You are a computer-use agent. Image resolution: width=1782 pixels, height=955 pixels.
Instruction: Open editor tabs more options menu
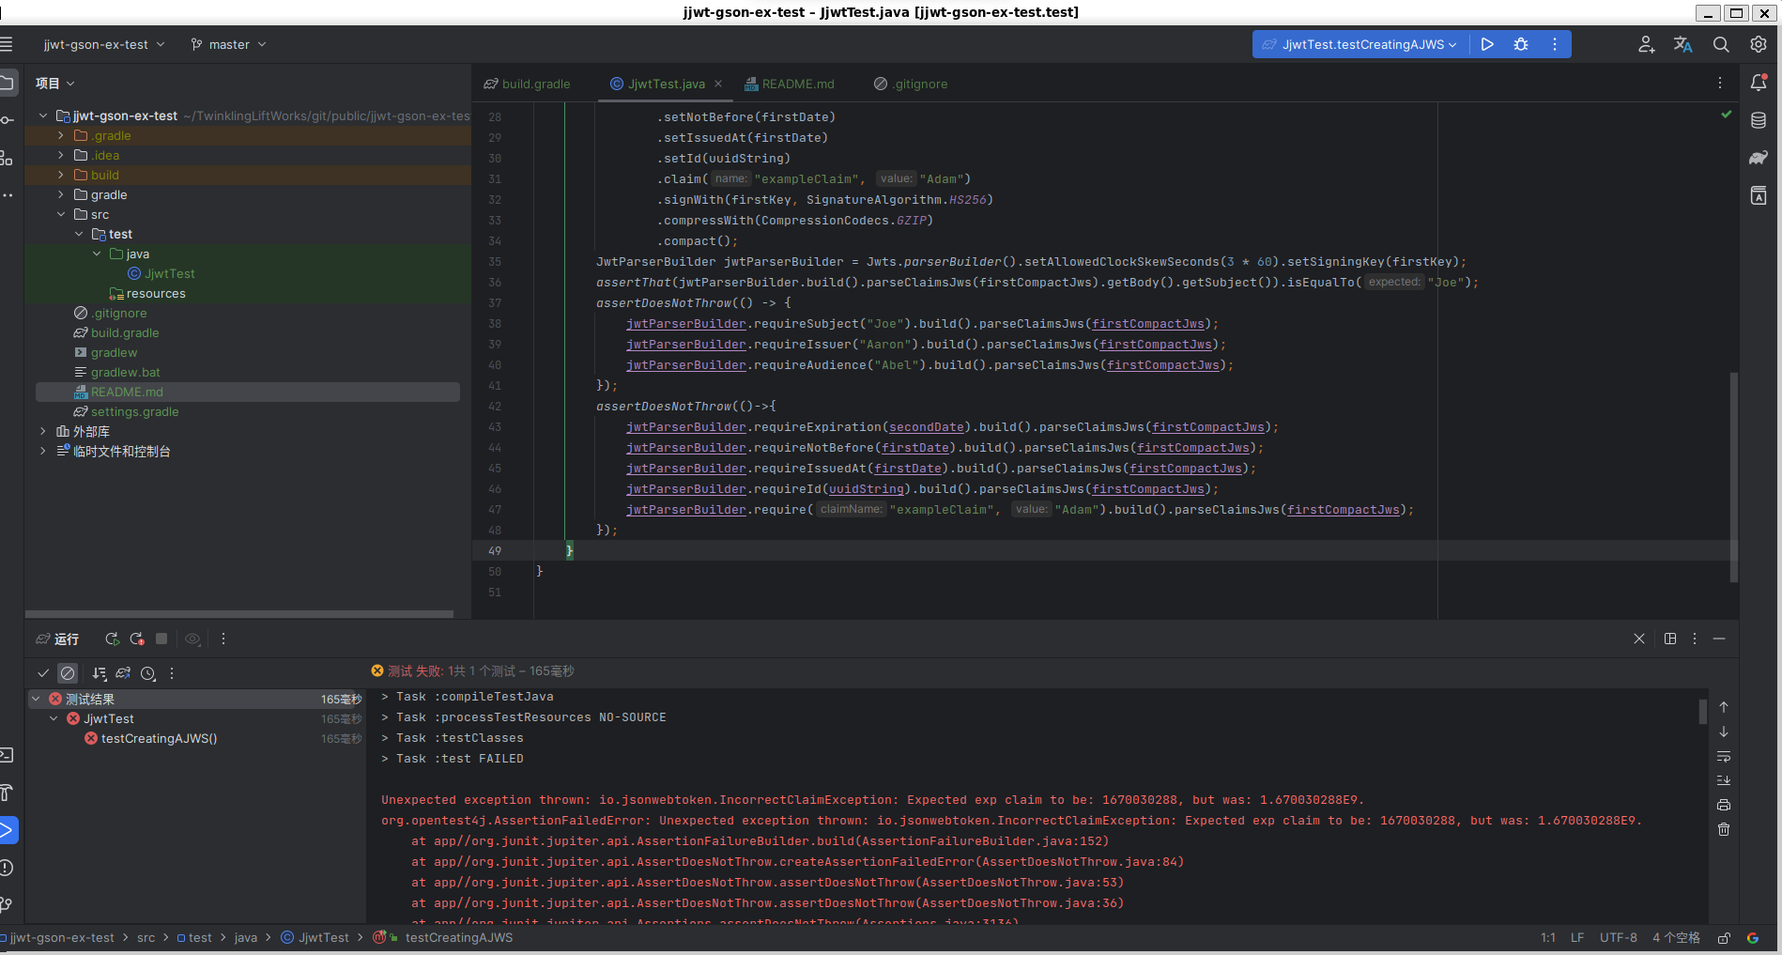tap(1720, 84)
